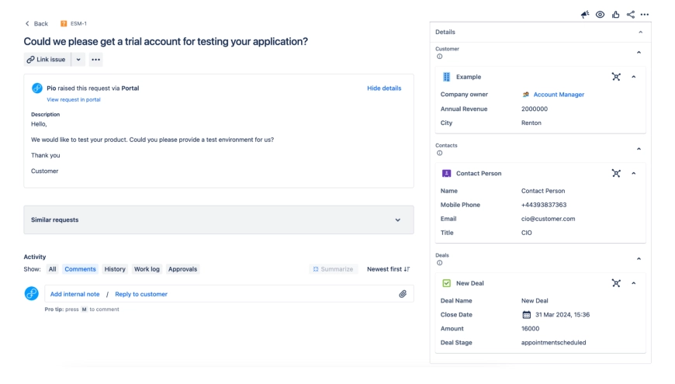
Task: Click the Summarize button
Action: 333,269
